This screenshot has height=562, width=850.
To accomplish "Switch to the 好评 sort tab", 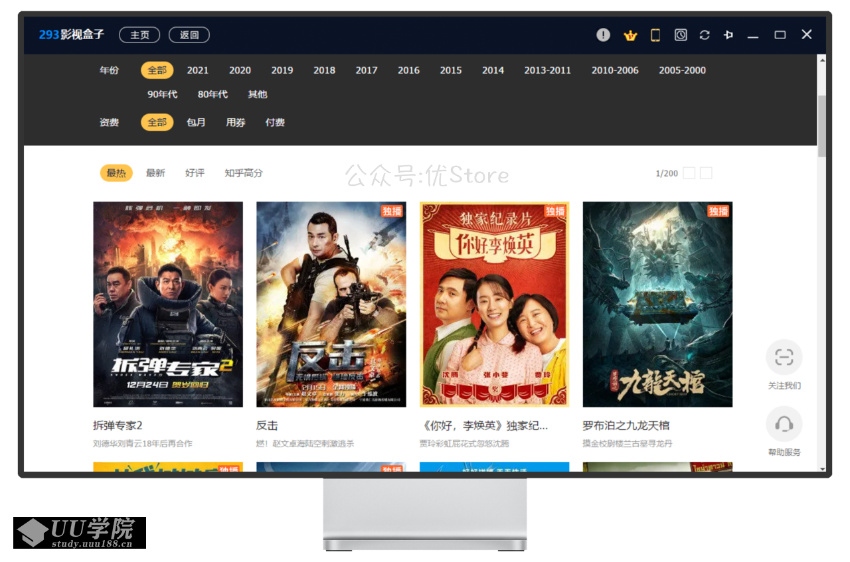I will [x=195, y=173].
